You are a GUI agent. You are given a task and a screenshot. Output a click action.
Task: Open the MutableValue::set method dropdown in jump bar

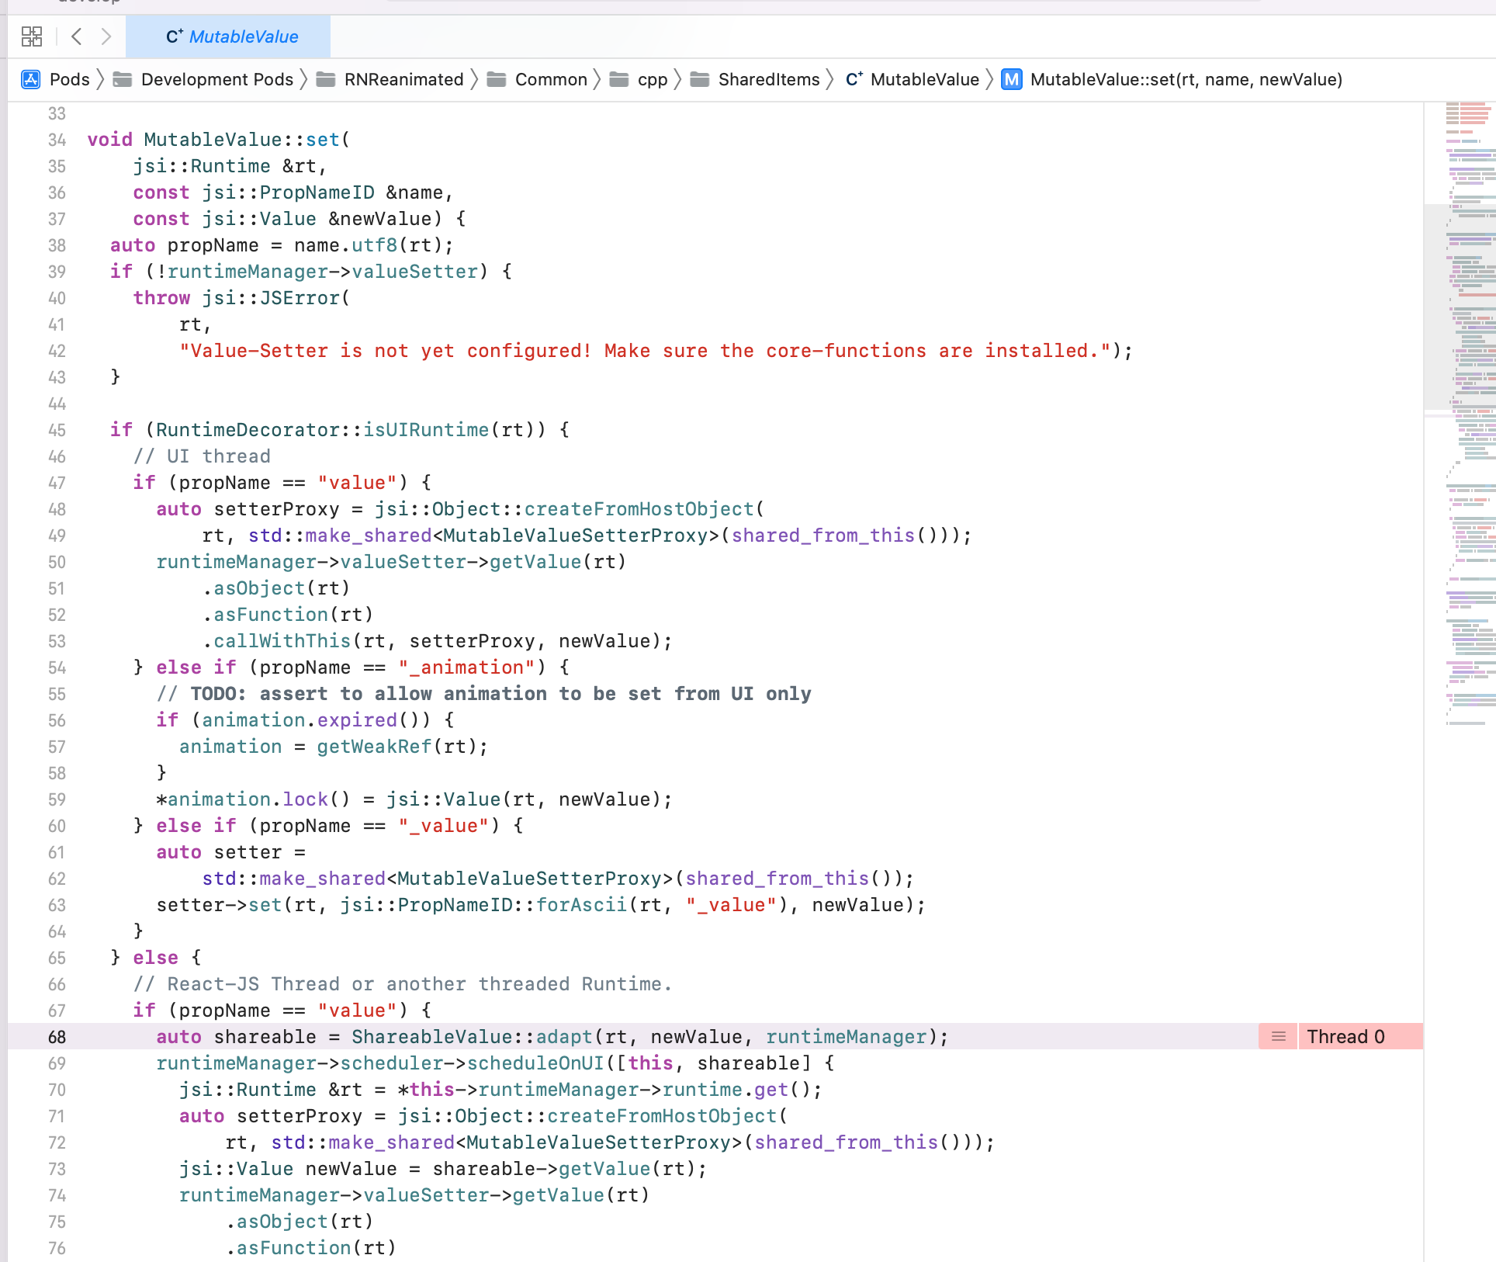pos(1186,79)
